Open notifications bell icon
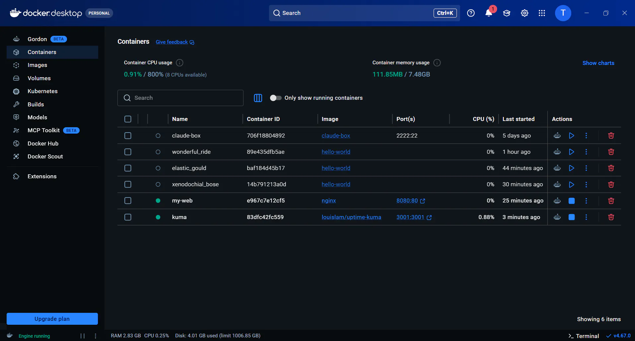This screenshot has height=341, width=635. (x=489, y=13)
